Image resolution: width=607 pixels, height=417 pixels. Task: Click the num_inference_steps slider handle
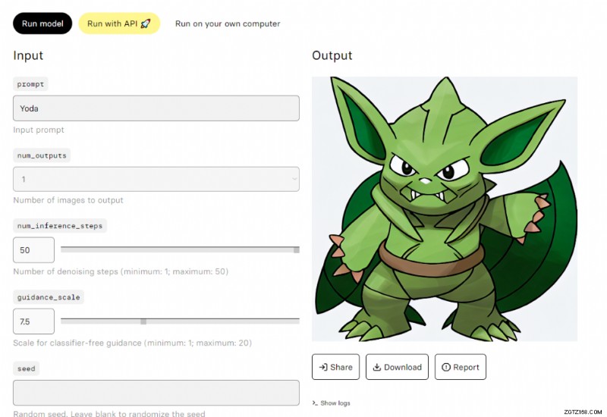point(297,249)
